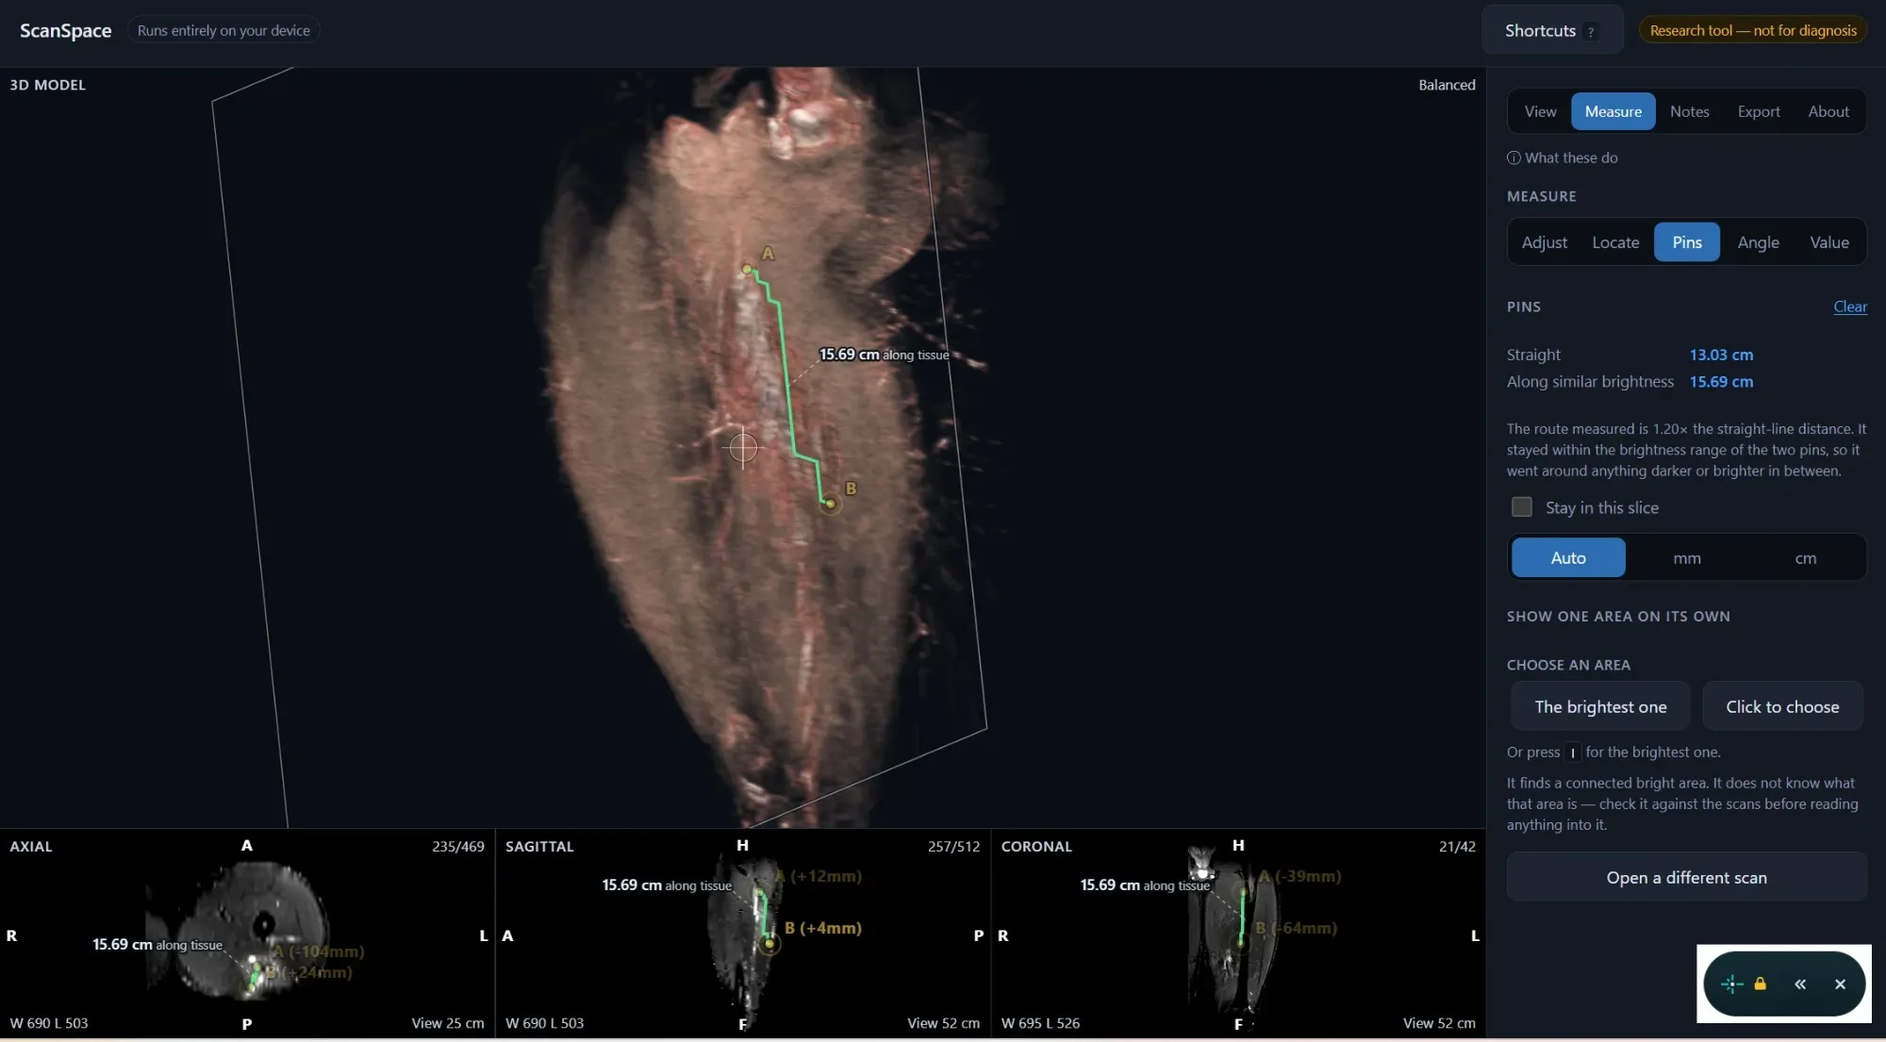Open the Notes tab
This screenshot has height=1042, width=1886.
[x=1689, y=111]
